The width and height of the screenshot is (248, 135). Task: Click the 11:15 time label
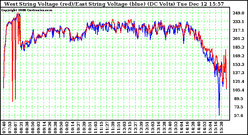click(101, 127)
